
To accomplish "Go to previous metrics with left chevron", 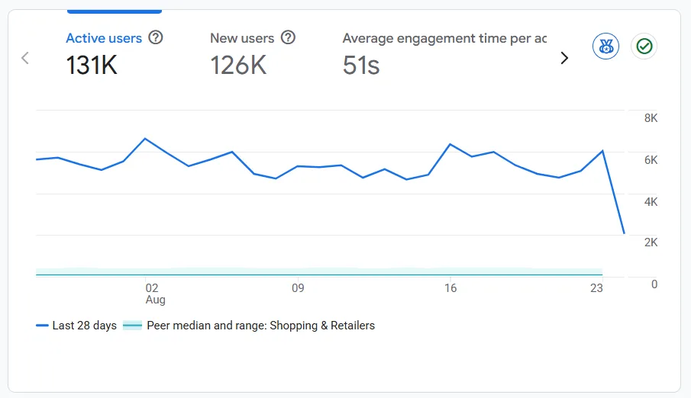I will (25, 58).
